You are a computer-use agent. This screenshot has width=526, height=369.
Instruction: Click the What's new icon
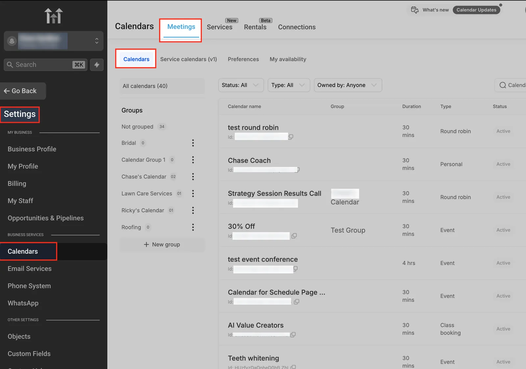[x=415, y=10]
